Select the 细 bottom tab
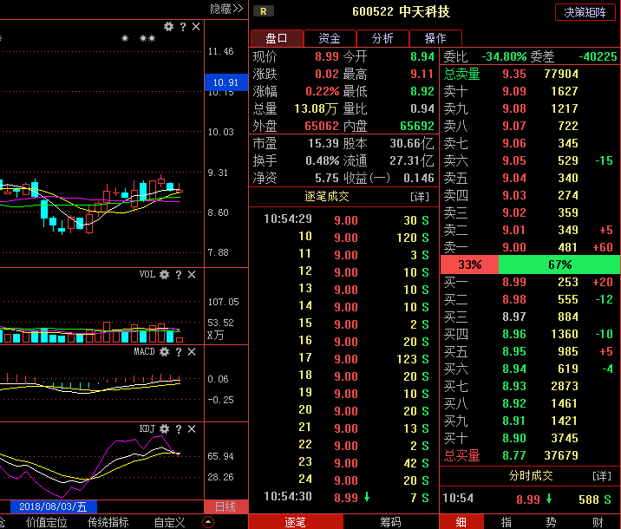 pos(461,522)
